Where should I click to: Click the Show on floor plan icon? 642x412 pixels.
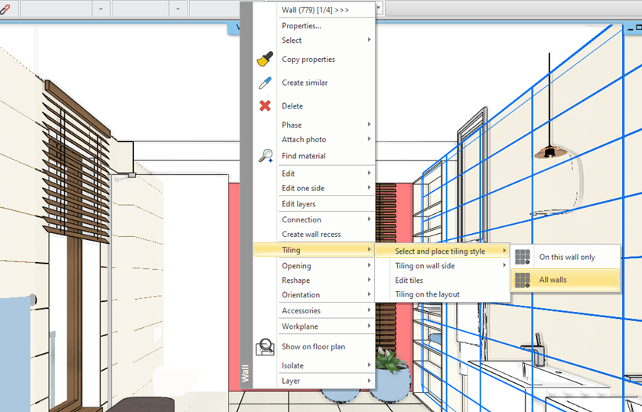click(x=265, y=346)
